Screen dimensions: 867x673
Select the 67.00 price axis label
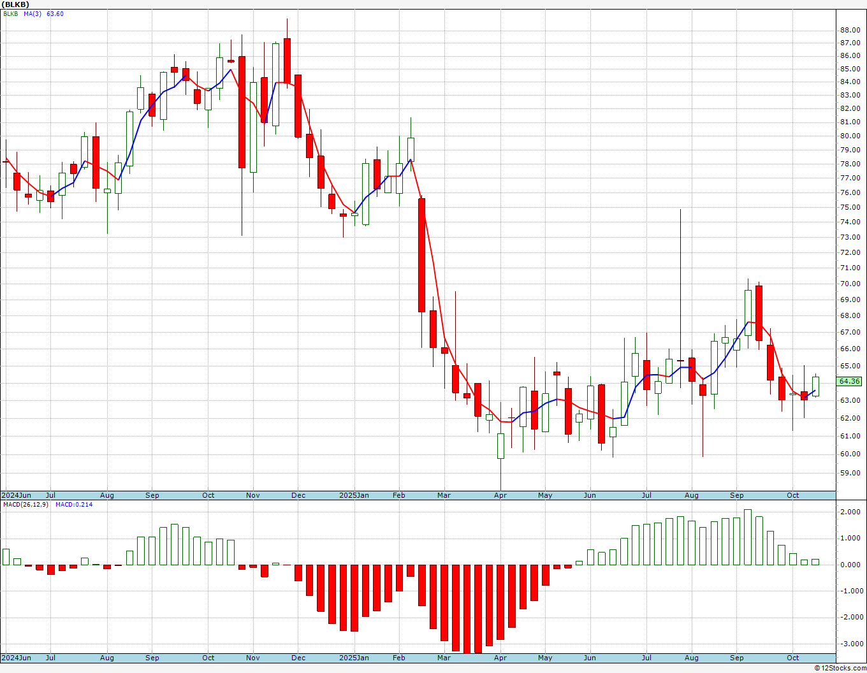pyautogui.click(x=850, y=332)
